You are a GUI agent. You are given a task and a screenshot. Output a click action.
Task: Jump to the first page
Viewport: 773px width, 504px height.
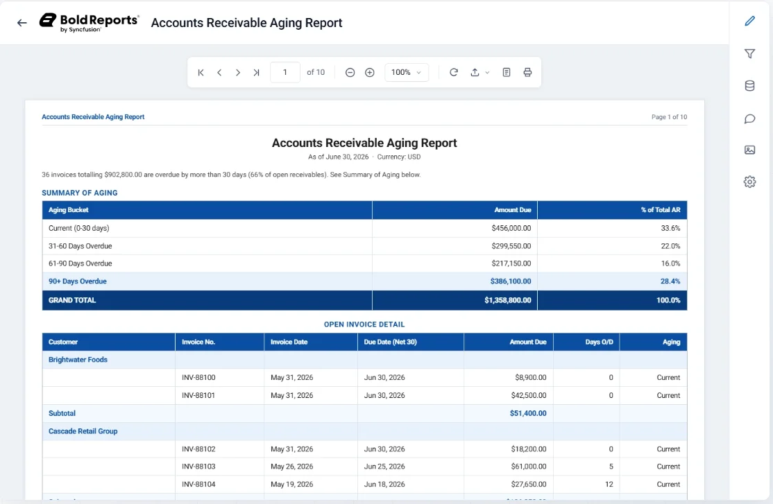[201, 72]
